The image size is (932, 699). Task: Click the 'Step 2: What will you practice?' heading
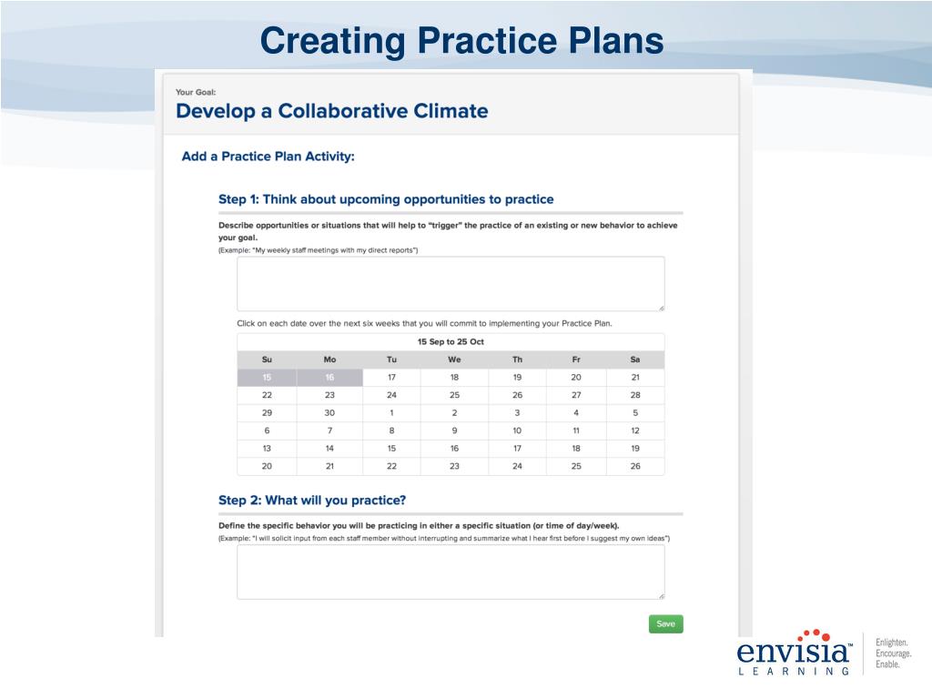312,501
